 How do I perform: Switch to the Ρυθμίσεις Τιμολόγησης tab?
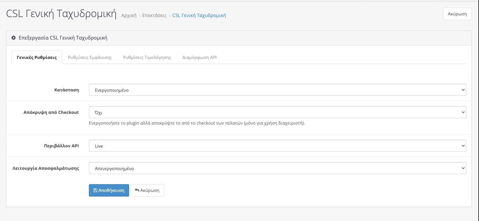click(147, 57)
